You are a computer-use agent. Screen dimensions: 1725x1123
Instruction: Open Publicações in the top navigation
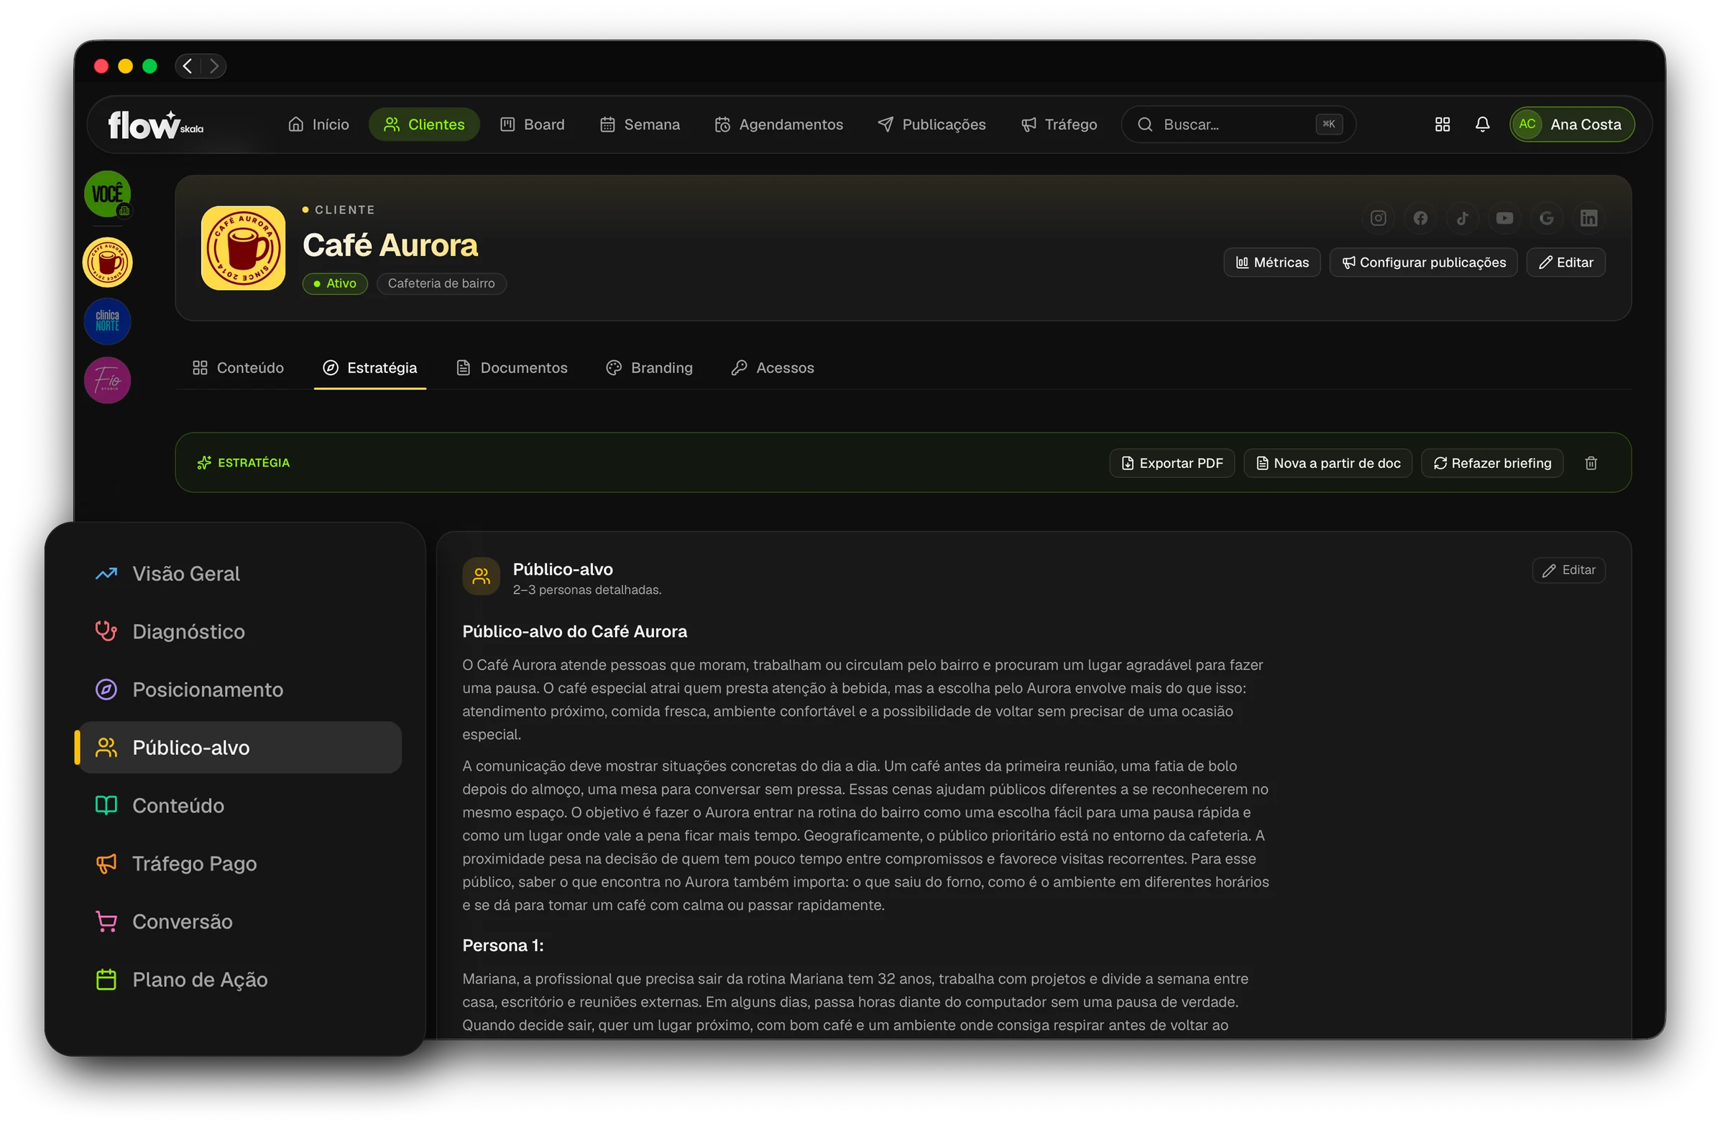point(931,124)
